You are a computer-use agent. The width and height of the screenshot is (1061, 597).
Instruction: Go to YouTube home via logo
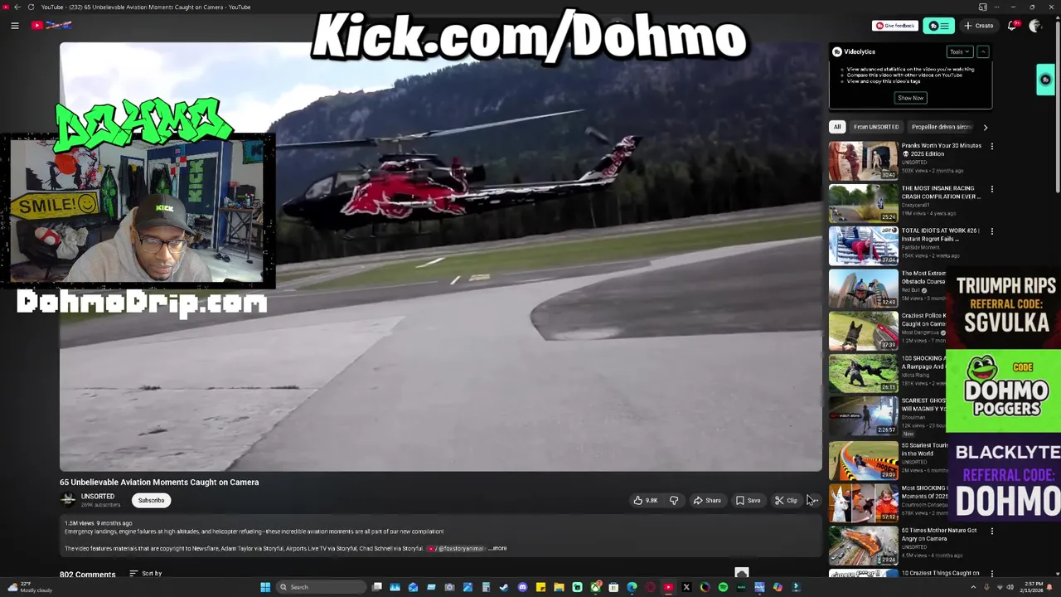point(51,26)
